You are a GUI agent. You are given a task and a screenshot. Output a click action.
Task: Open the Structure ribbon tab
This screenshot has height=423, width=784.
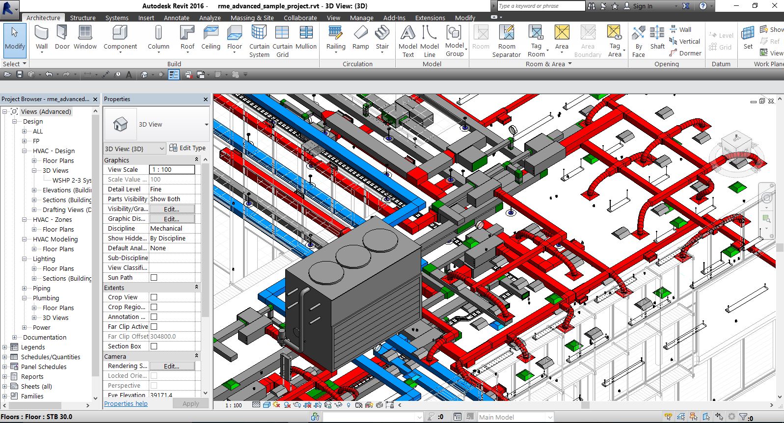click(82, 18)
